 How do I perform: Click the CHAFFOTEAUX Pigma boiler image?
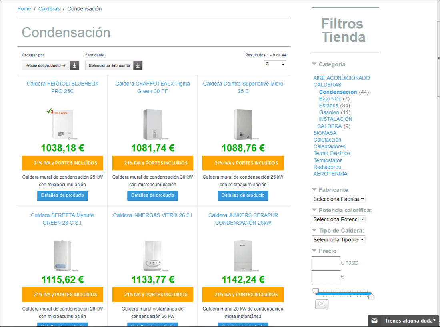152,124
